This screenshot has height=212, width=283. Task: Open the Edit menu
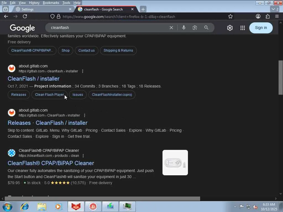point(12,3)
